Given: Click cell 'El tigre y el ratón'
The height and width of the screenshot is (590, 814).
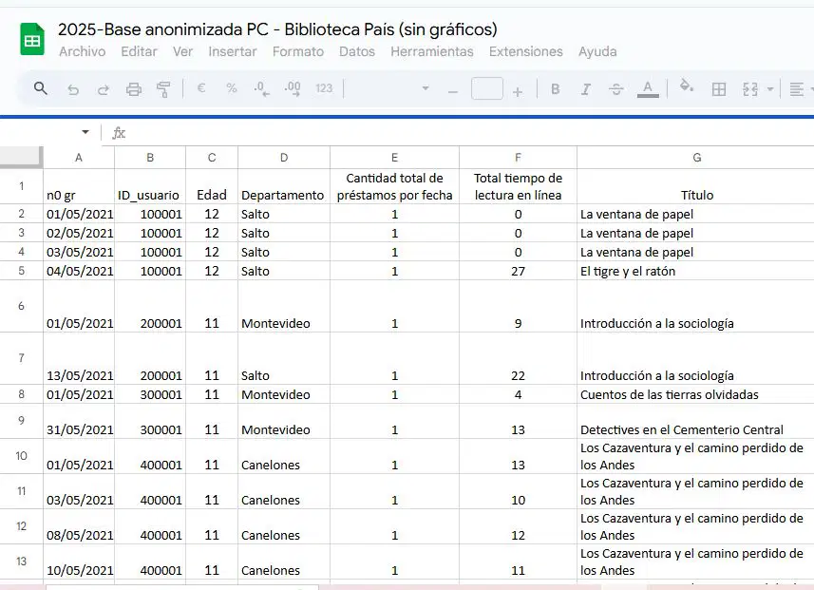Looking at the screenshot, I should pos(695,271).
